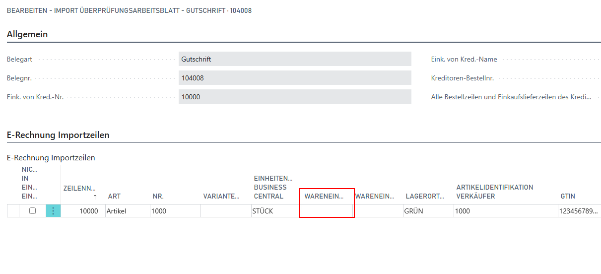Image resolution: width=601 pixels, height=274 pixels.
Task: Collapse the E-Rechnung Importzeilen section heading
Action: click(x=58, y=135)
